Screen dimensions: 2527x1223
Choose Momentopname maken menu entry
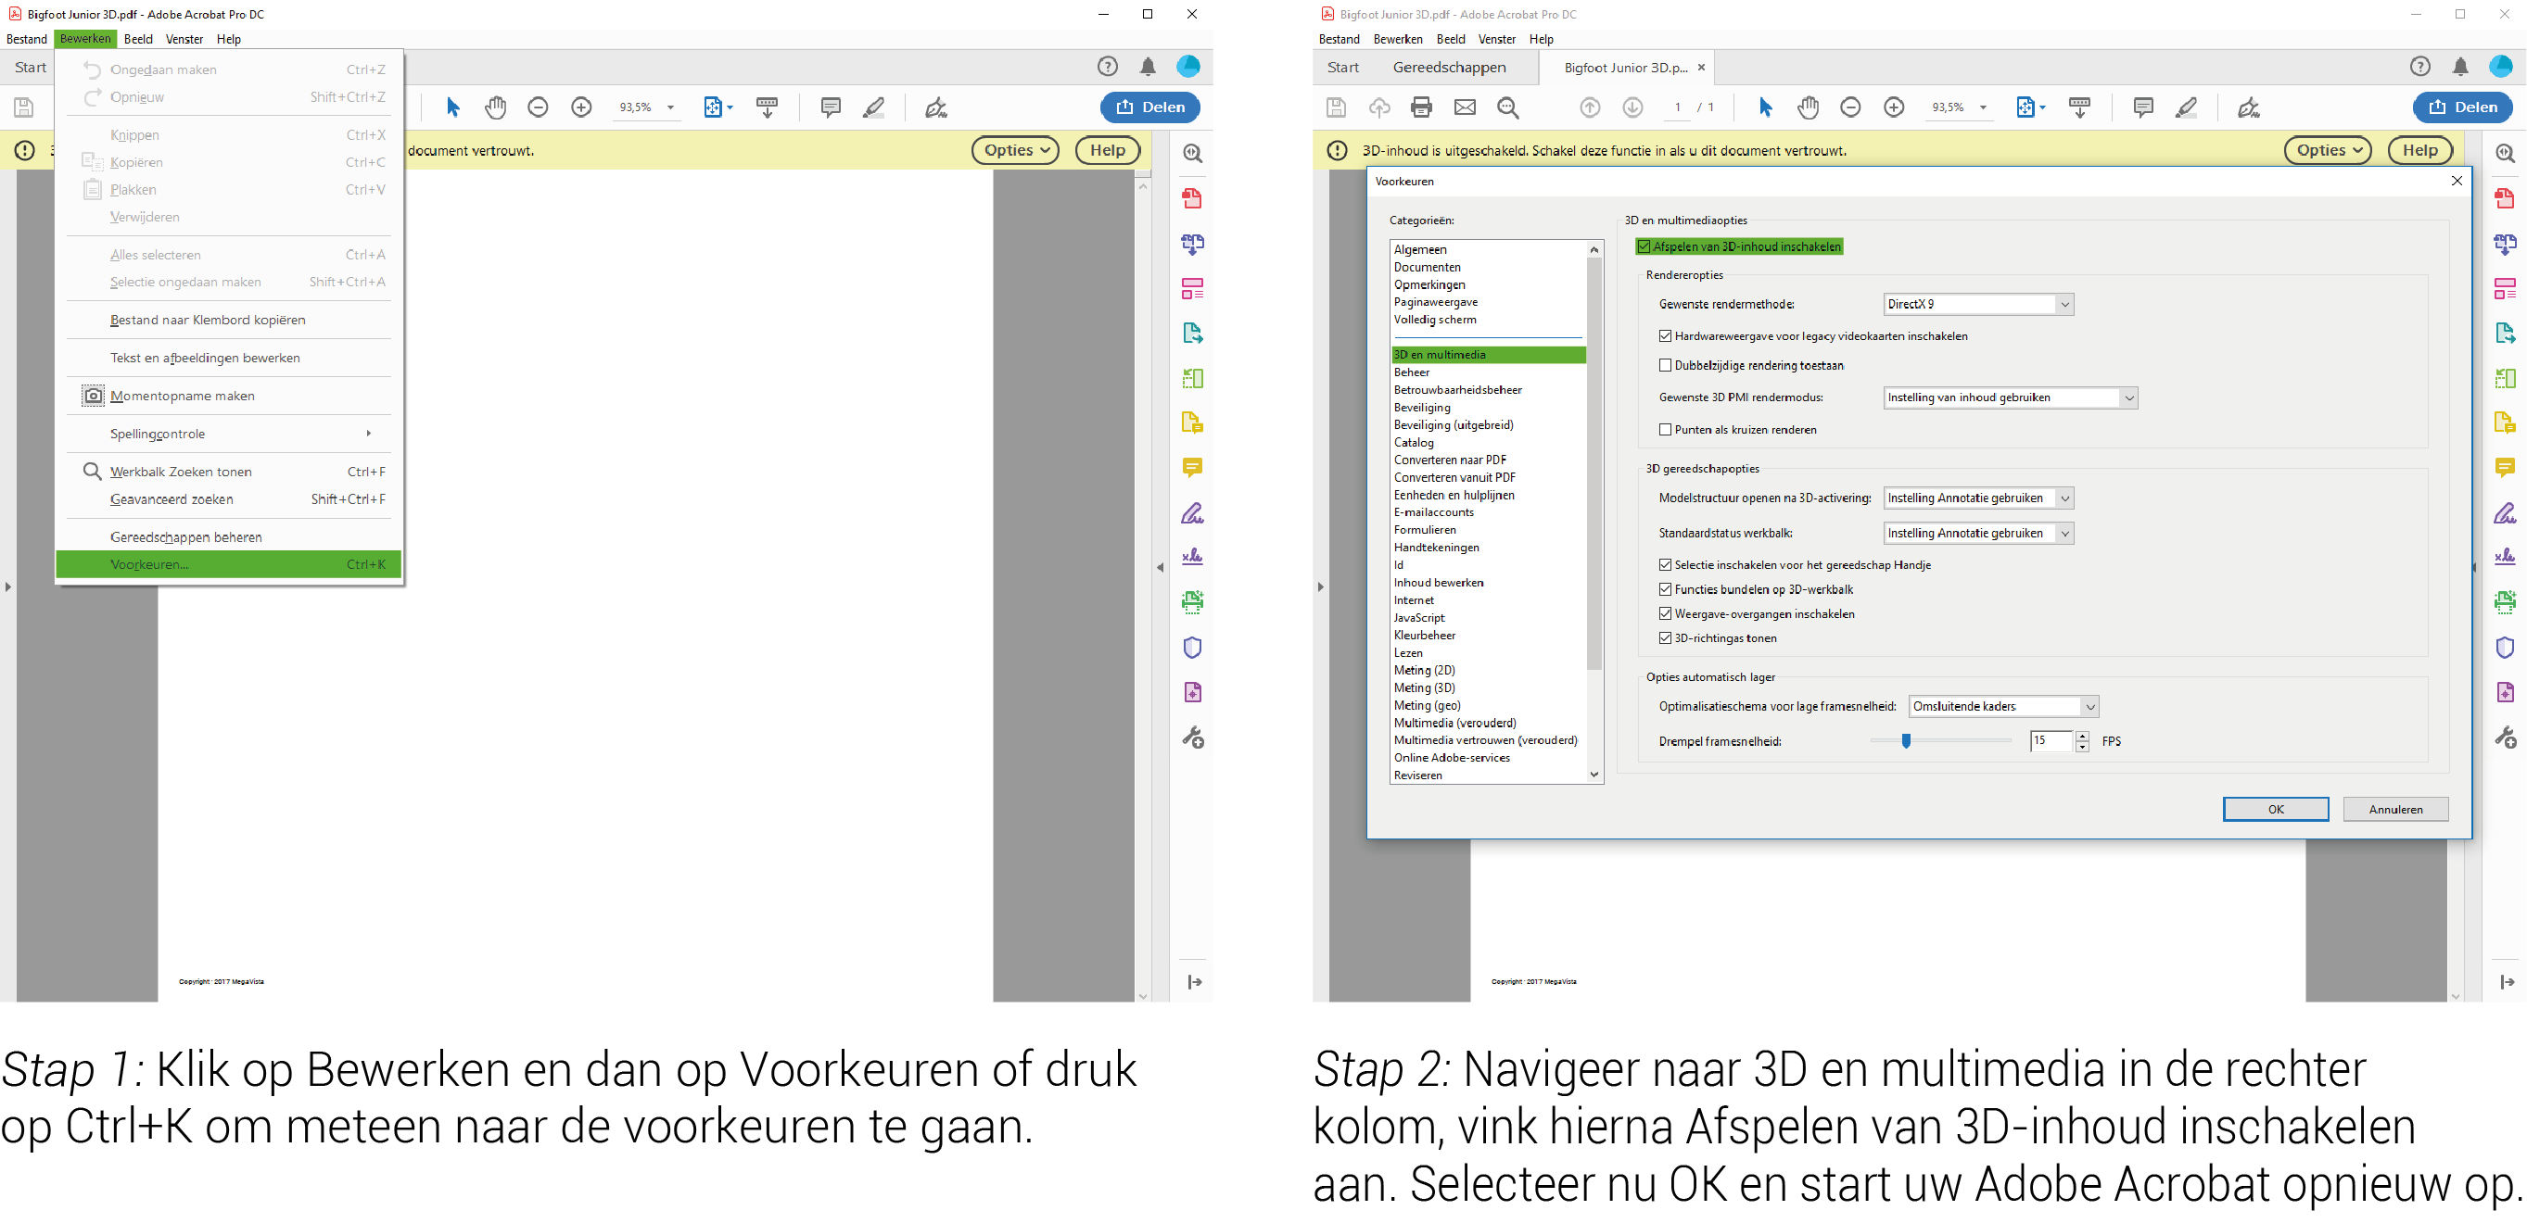(x=229, y=397)
